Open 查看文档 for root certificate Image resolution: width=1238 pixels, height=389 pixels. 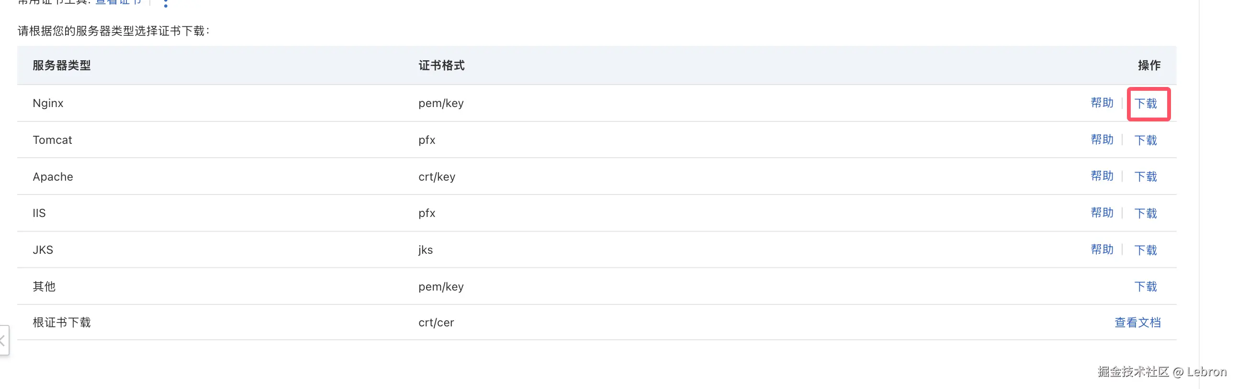pos(1137,322)
